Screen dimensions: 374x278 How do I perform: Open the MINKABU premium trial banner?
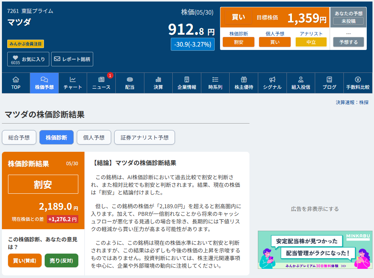tap(315, 250)
